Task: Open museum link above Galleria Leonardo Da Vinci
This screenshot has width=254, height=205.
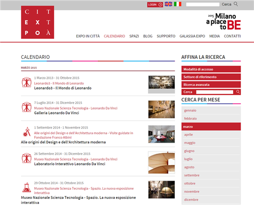Action: [x=76, y=108]
